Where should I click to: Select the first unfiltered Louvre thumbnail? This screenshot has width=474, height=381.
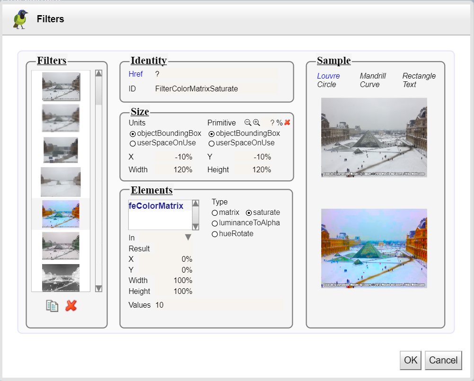(61, 86)
